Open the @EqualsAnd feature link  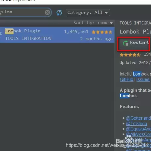(138, 129)
